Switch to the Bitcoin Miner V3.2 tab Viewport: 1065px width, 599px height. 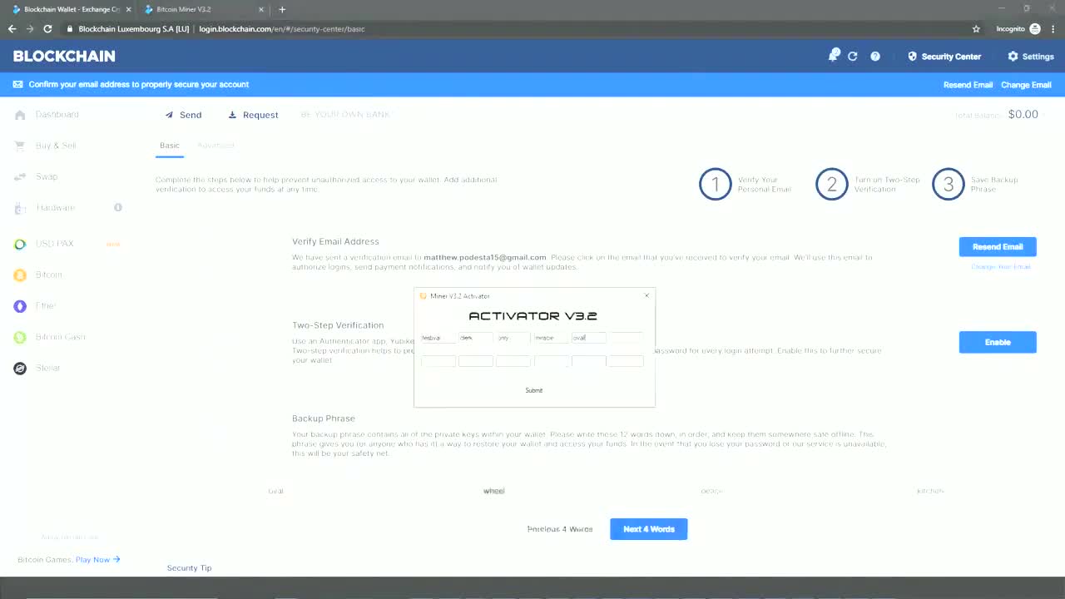point(205,10)
